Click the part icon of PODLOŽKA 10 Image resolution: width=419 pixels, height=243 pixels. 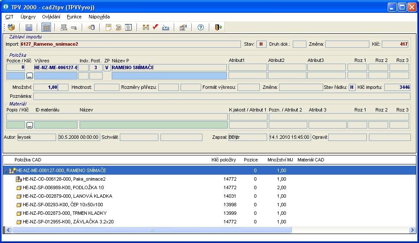click(19, 188)
